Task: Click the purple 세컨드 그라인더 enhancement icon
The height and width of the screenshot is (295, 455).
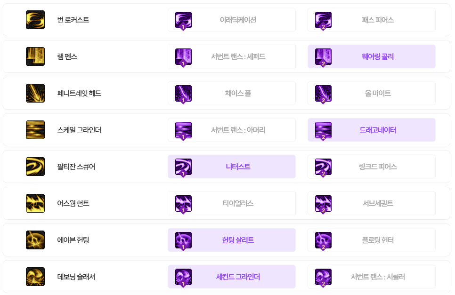Action: (183, 277)
